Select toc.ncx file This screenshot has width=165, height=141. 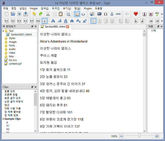coord(13,60)
